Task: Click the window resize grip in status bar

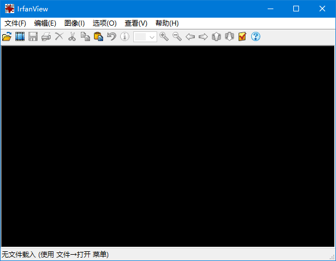Action: click(332, 257)
